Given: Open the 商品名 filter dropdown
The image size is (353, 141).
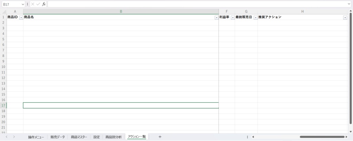Looking at the screenshot, I should point(216,18).
